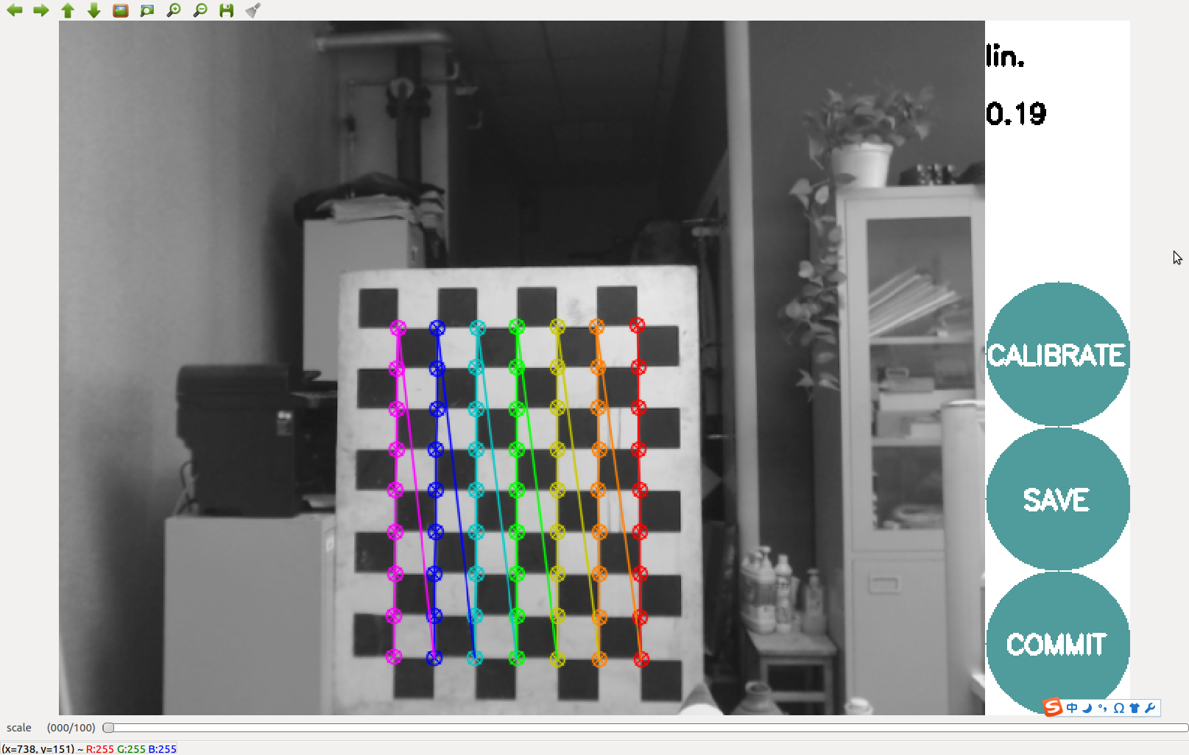Click the back navigation arrow icon
1189x755 pixels.
[x=14, y=10]
